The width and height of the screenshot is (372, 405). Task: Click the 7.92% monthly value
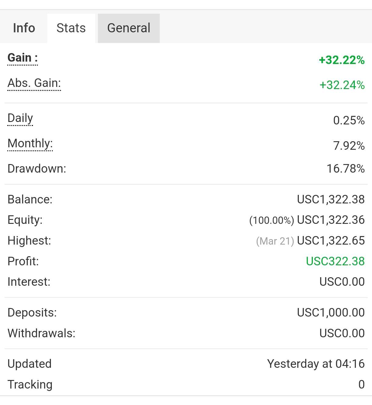349,146
